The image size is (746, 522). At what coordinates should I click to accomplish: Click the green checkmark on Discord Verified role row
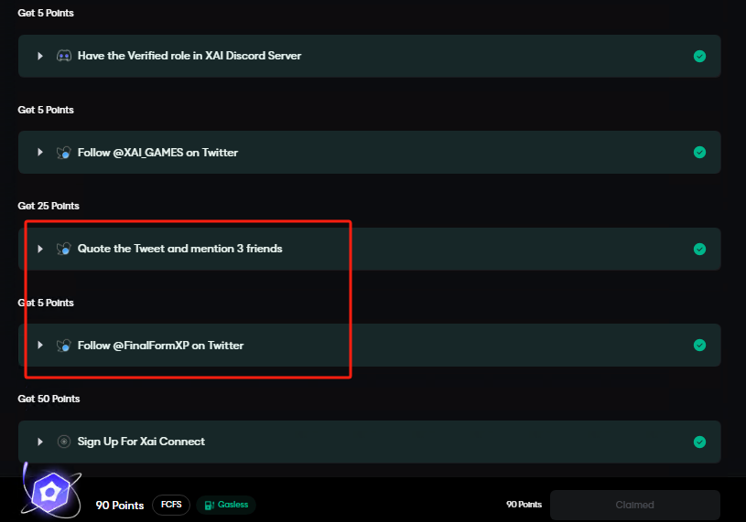[699, 56]
